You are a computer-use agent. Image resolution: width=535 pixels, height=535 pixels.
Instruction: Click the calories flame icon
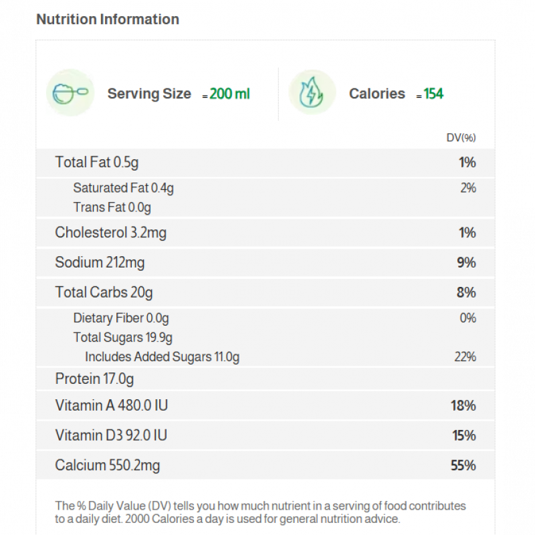pyautogui.click(x=312, y=92)
